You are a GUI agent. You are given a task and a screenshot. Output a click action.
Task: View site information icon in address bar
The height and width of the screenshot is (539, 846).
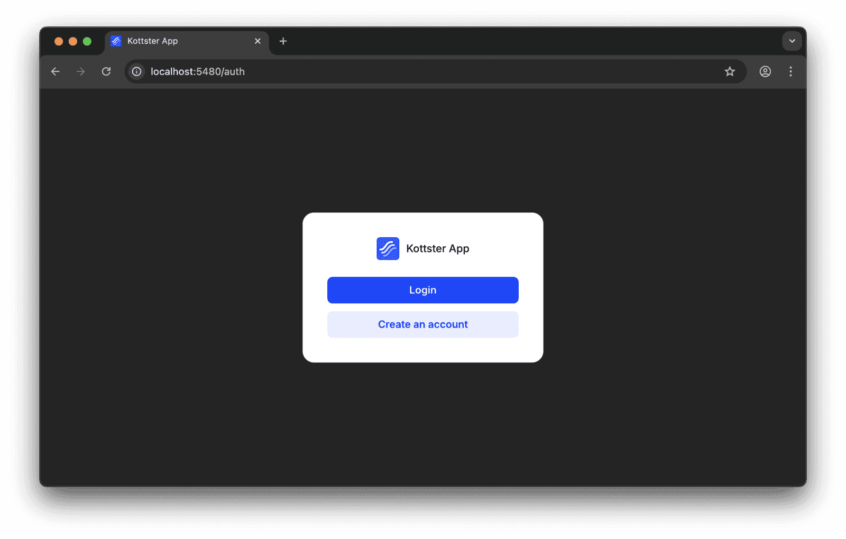click(x=137, y=71)
